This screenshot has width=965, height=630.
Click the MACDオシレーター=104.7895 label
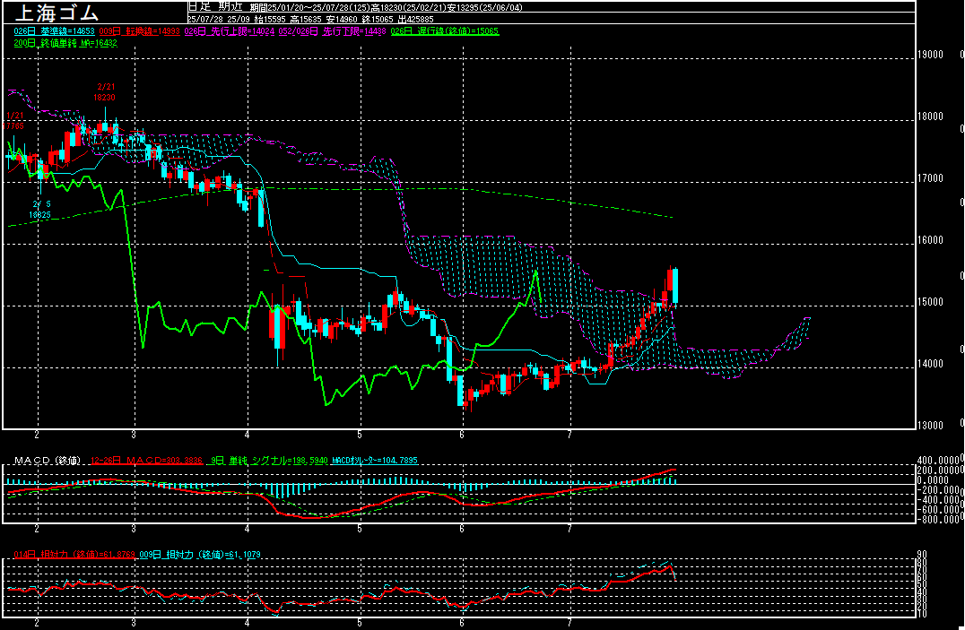[x=375, y=461]
